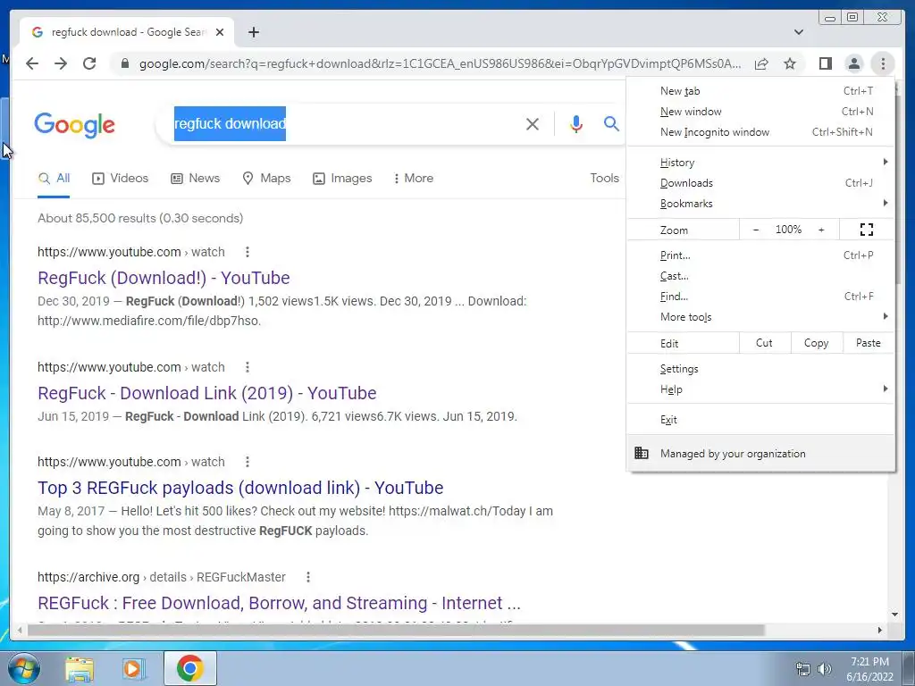Share this page via share icon

761,63
